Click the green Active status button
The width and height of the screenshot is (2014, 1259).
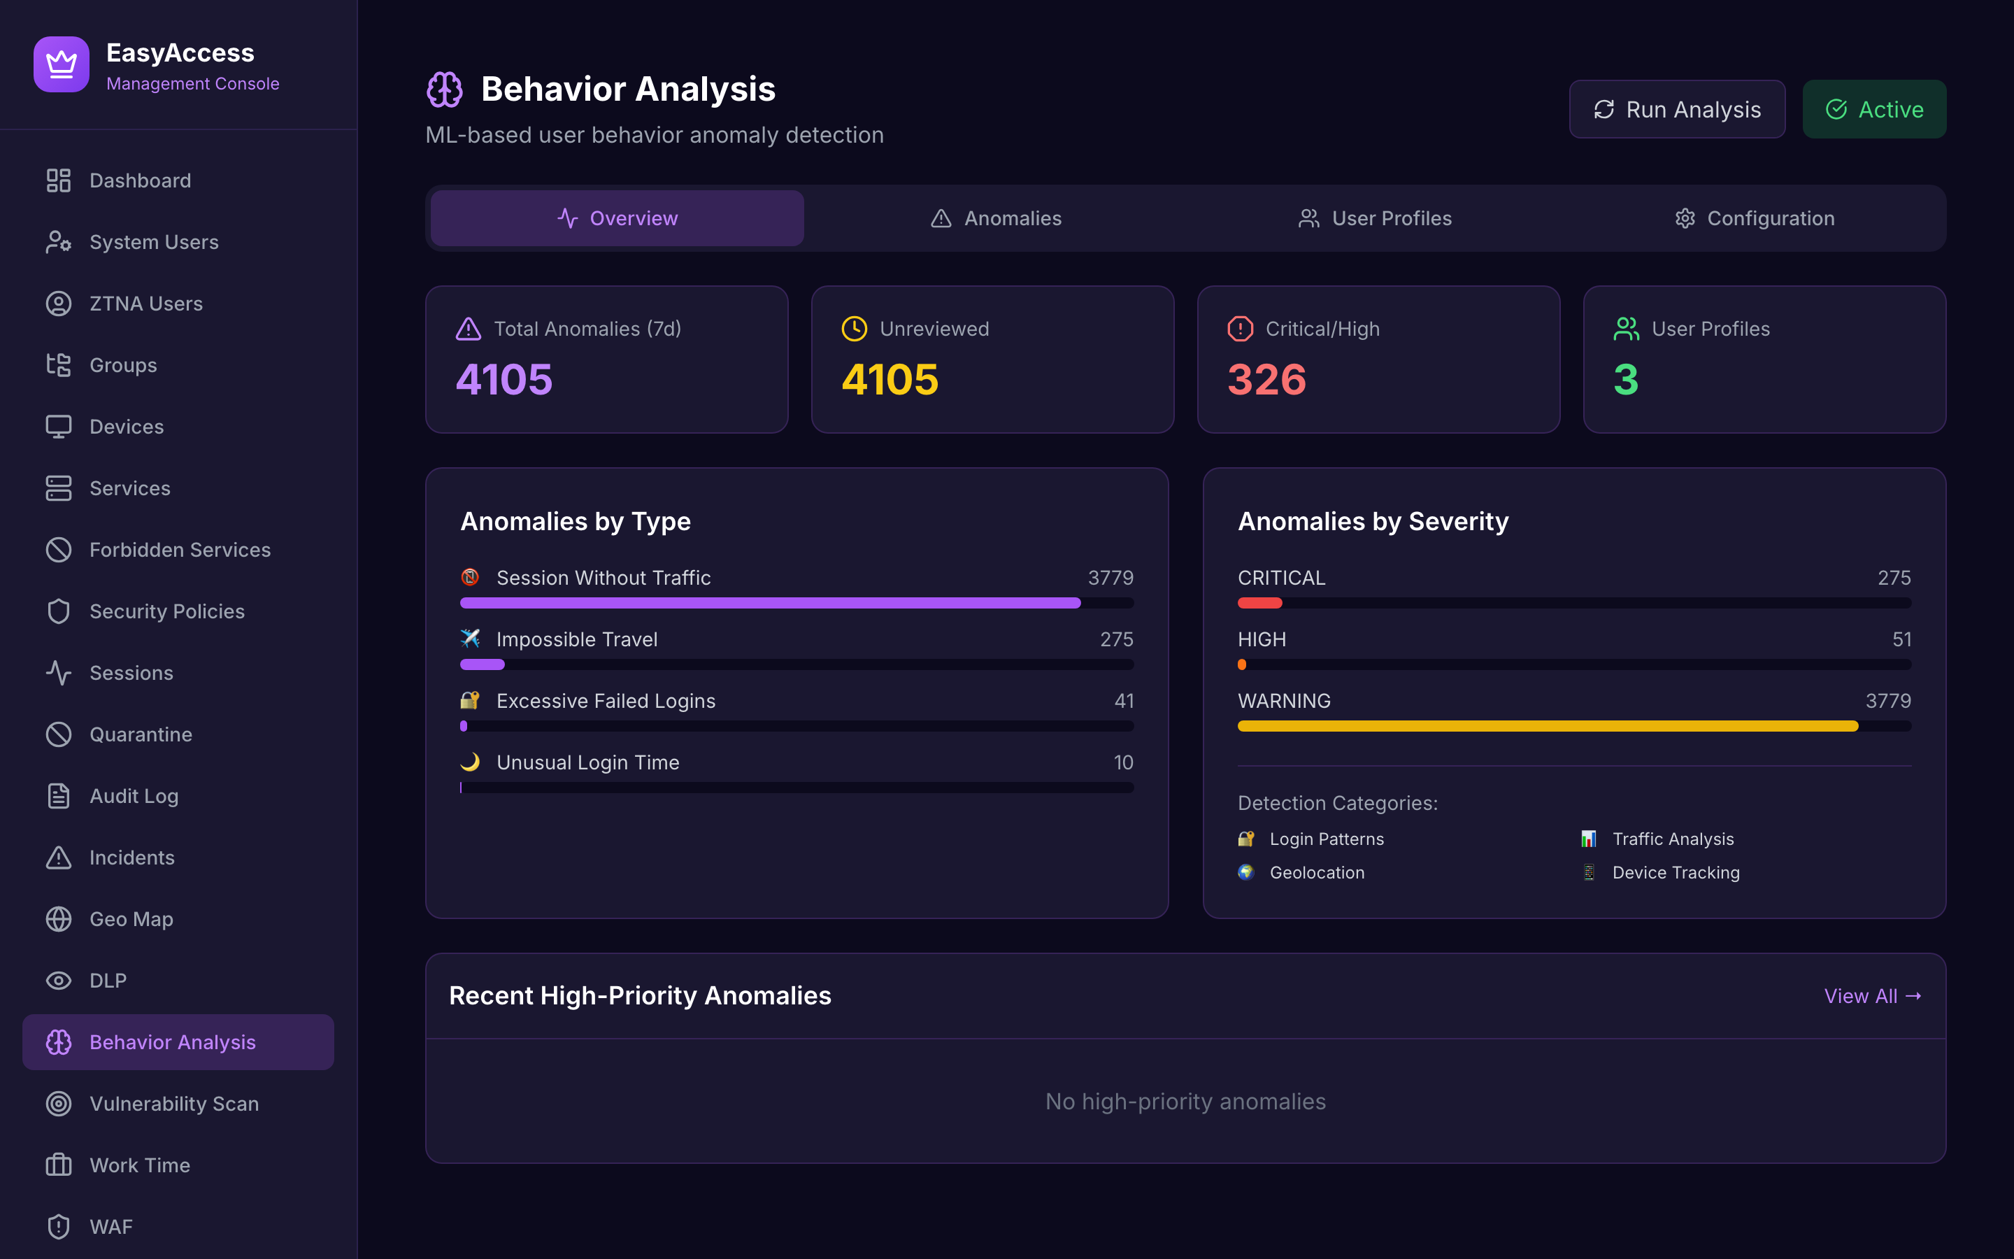1874,109
